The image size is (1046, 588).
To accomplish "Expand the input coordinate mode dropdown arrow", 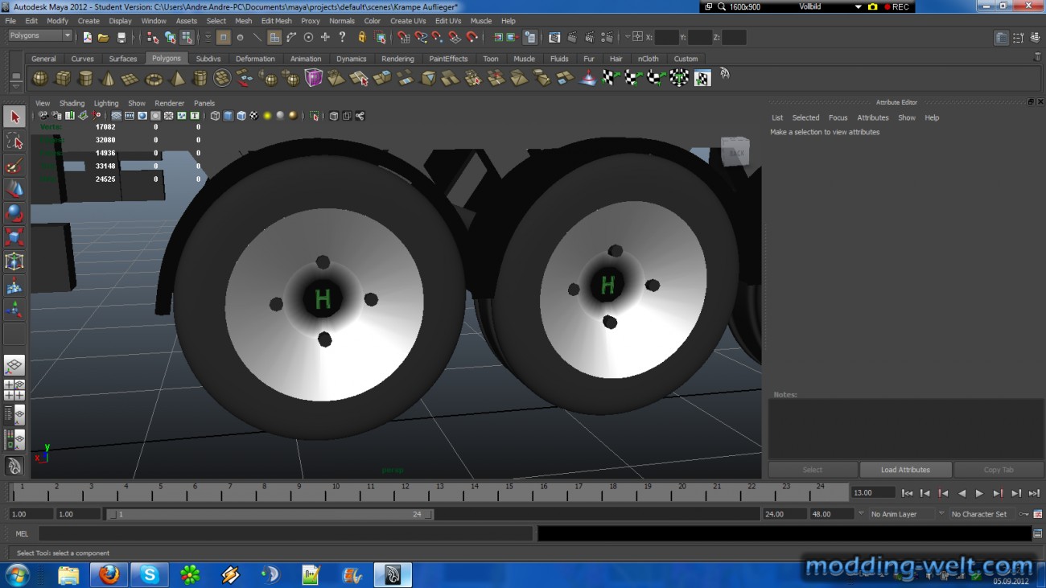I will [627, 37].
